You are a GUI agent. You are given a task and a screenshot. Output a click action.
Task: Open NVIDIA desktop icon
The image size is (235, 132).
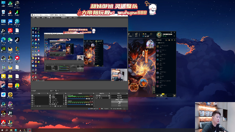3,49
